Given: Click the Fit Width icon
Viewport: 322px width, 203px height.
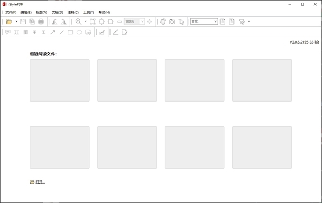Looking at the screenshot, I should click(x=111, y=21).
